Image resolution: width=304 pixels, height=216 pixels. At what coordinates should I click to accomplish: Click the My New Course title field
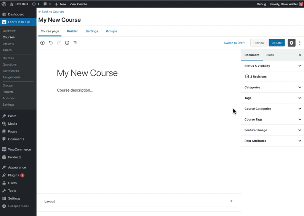(87, 73)
